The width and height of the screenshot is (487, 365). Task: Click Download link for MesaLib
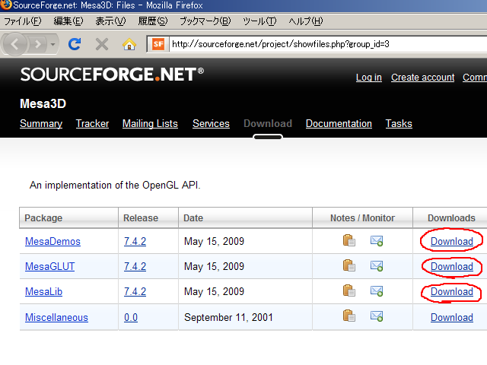[x=452, y=292]
